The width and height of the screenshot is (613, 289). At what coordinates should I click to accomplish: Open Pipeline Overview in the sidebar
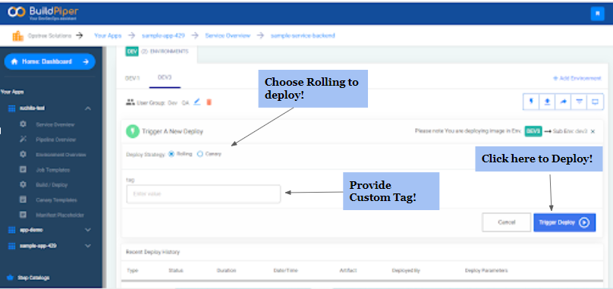pyautogui.click(x=56, y=140)
